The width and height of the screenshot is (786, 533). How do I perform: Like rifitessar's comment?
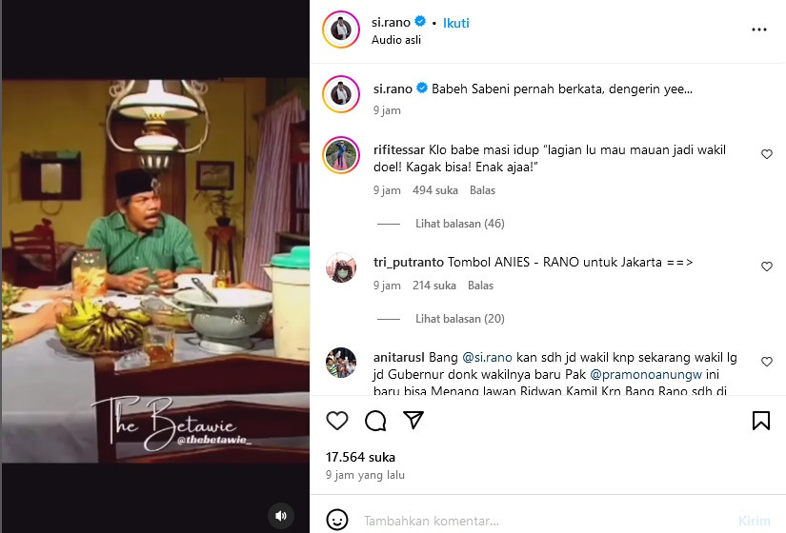pos(766,154)
